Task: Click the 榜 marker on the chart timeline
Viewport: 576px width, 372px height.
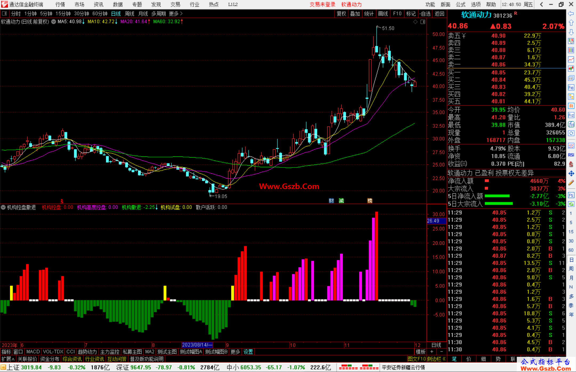Action: click(370, 201)
